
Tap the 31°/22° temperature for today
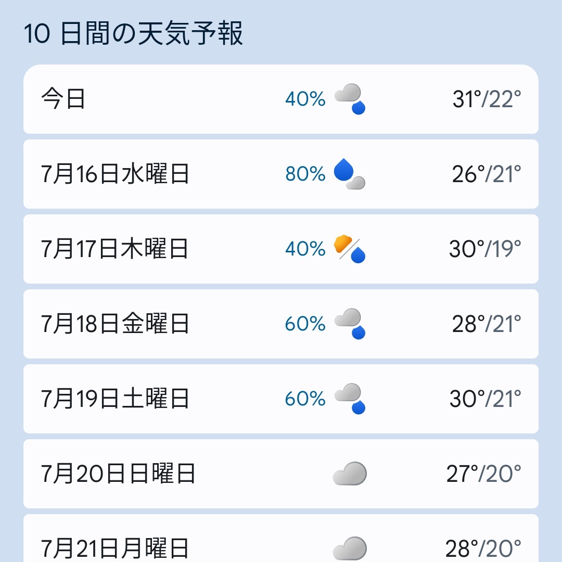click(487, 99)
